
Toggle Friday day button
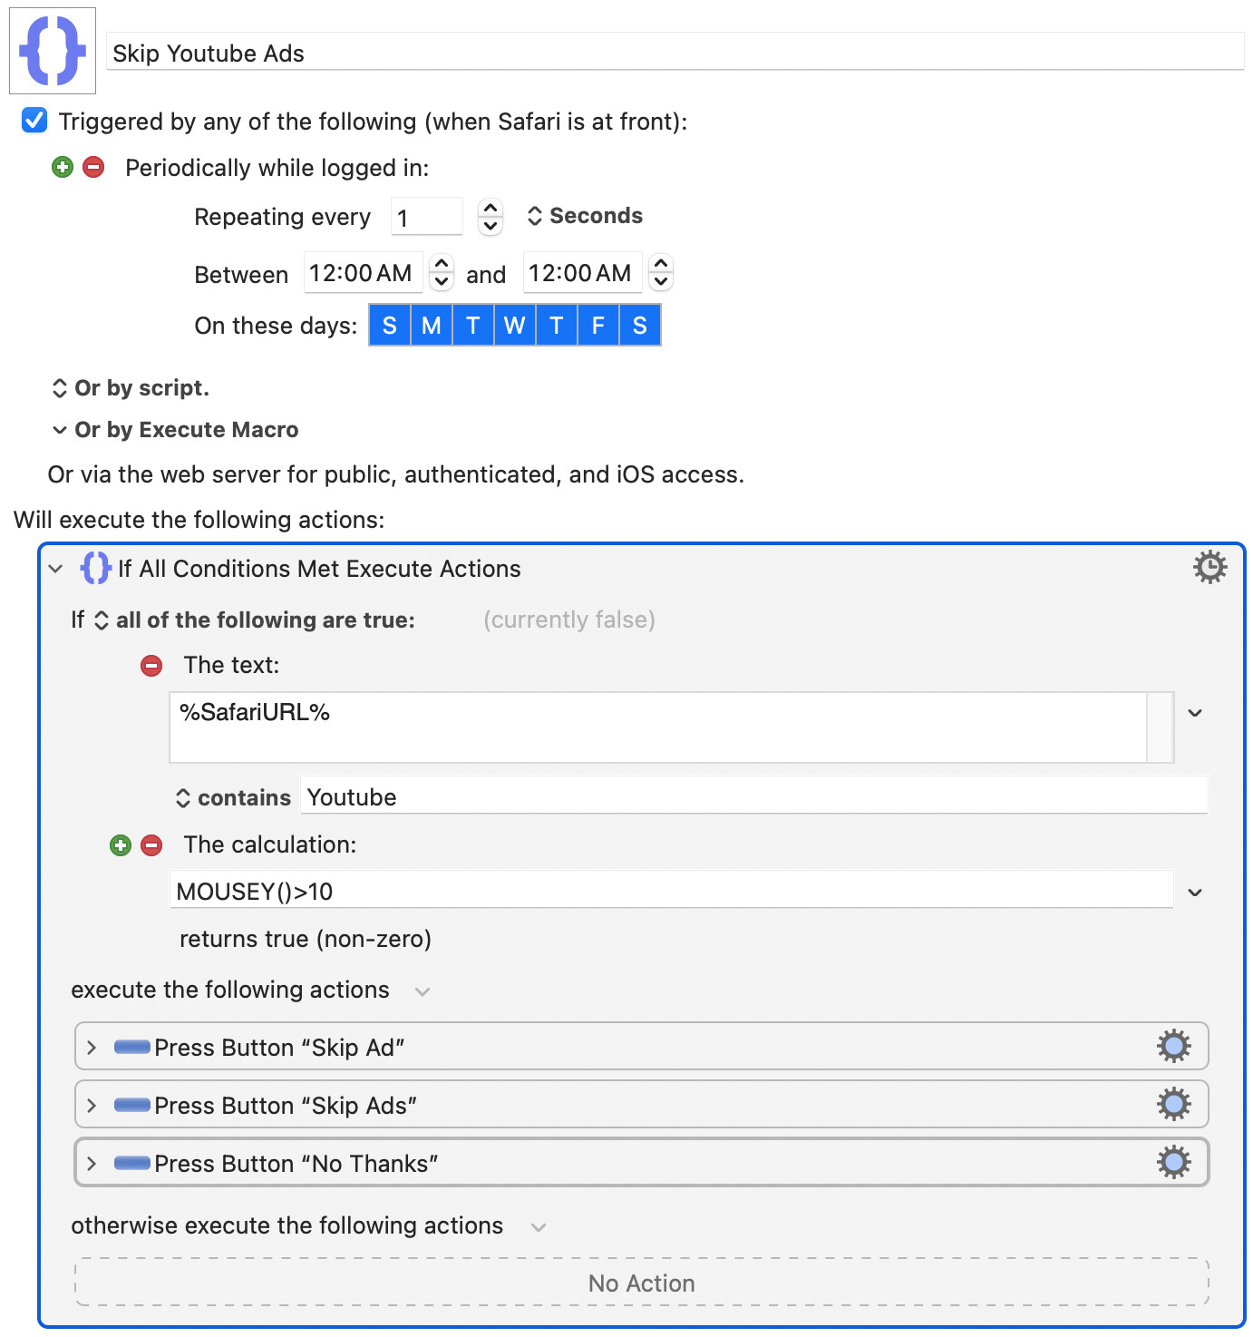598,325
